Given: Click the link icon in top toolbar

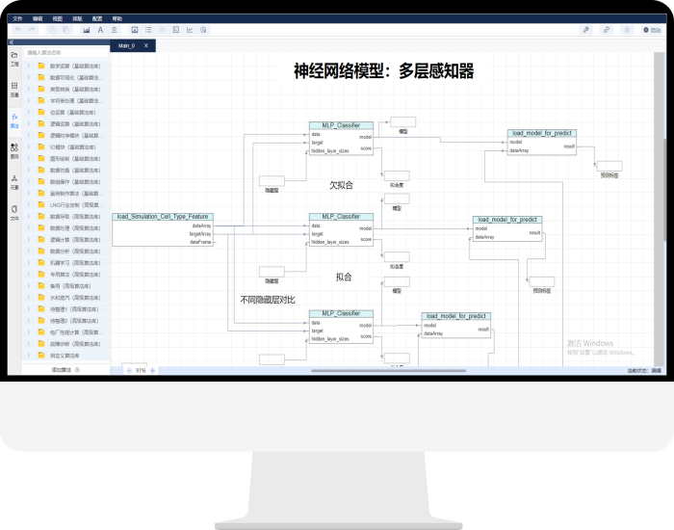Looking at the screenshot, I should [607, 30].
